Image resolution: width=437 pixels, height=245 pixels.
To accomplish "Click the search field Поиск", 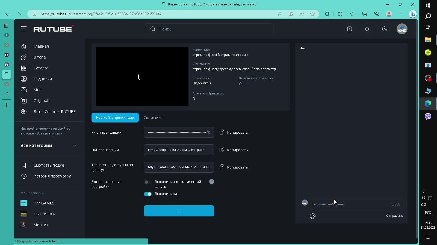I will coord(209,29).
